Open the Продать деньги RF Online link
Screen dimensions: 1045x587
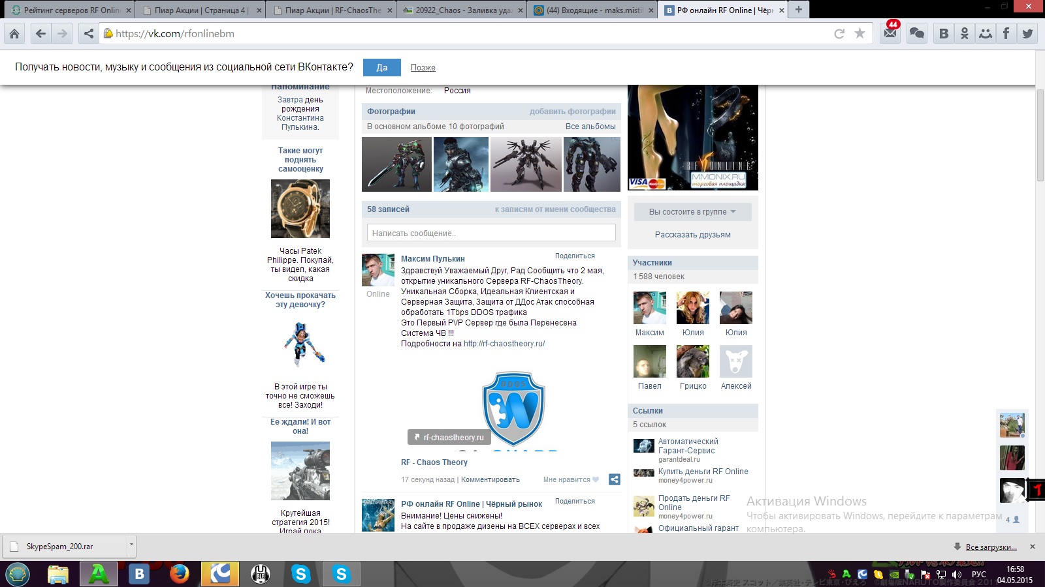pyautogui.click(x=694, y=503)
